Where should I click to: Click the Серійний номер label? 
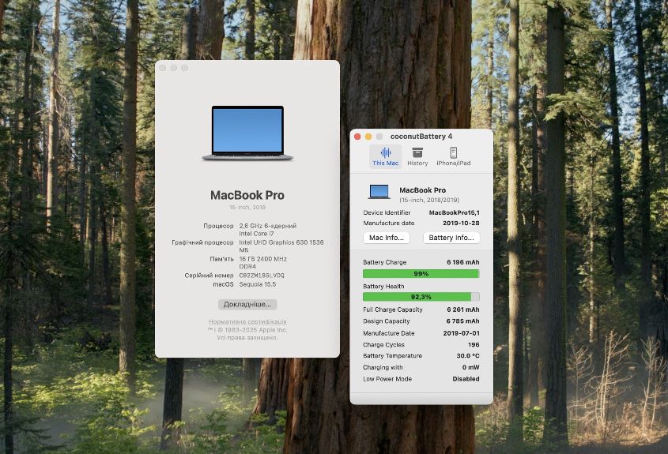[209, 276]
